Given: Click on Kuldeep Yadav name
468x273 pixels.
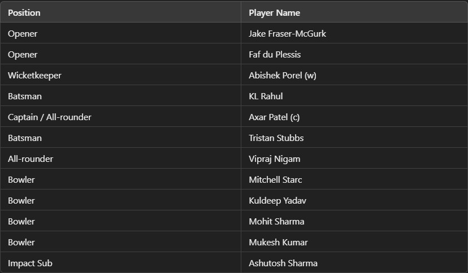Looking at the screenshot, I should pyautogui.click(x=278, y=200).
